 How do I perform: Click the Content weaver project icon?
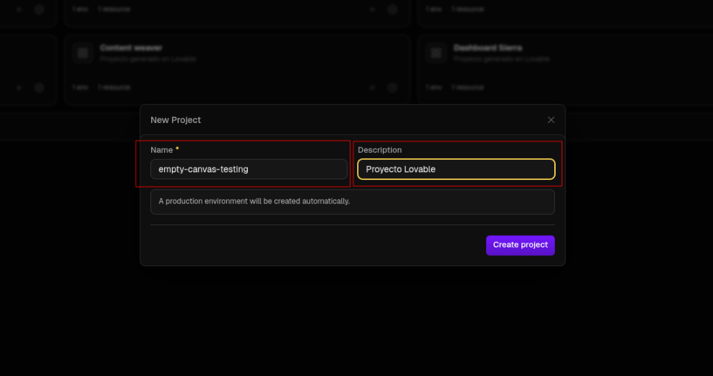(82, 53)
